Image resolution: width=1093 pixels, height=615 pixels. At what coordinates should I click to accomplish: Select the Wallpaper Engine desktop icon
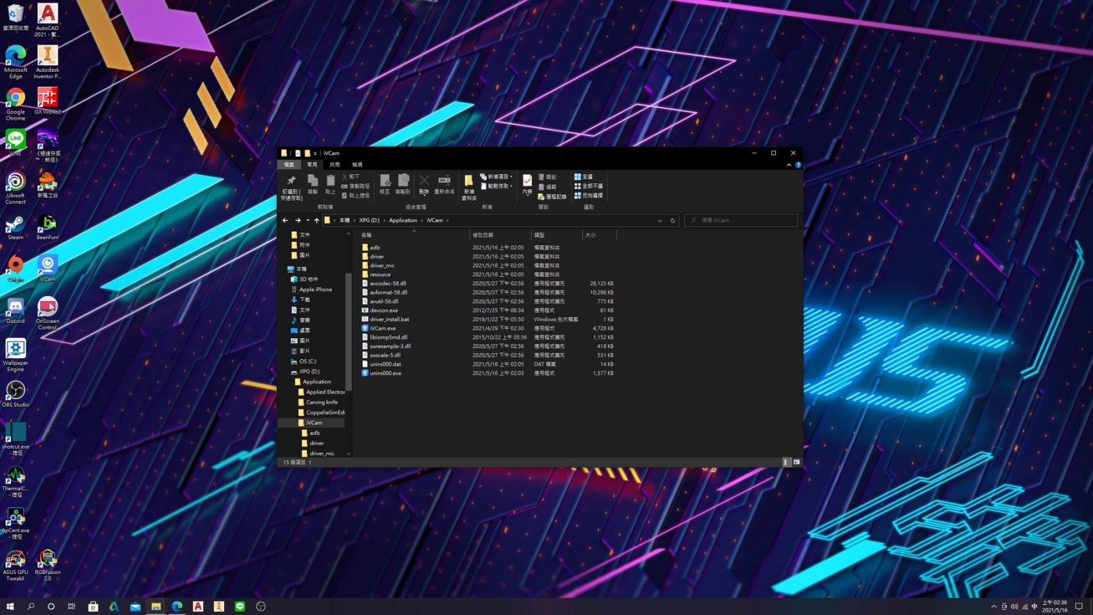click(15, 356)
